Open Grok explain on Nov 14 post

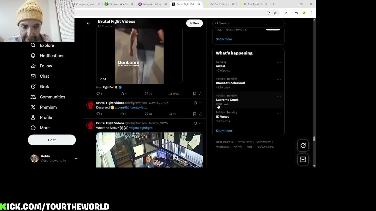[x=195, y=123]
